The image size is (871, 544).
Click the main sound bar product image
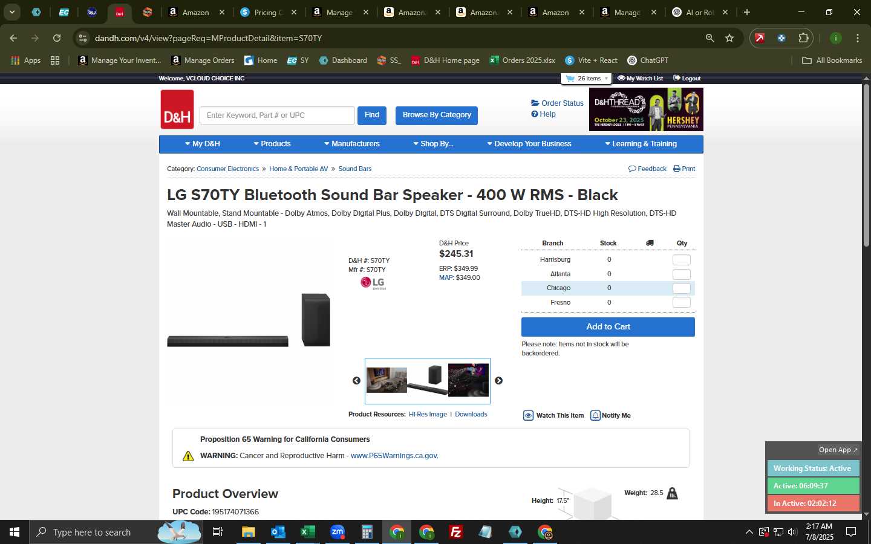coord(249,320)
